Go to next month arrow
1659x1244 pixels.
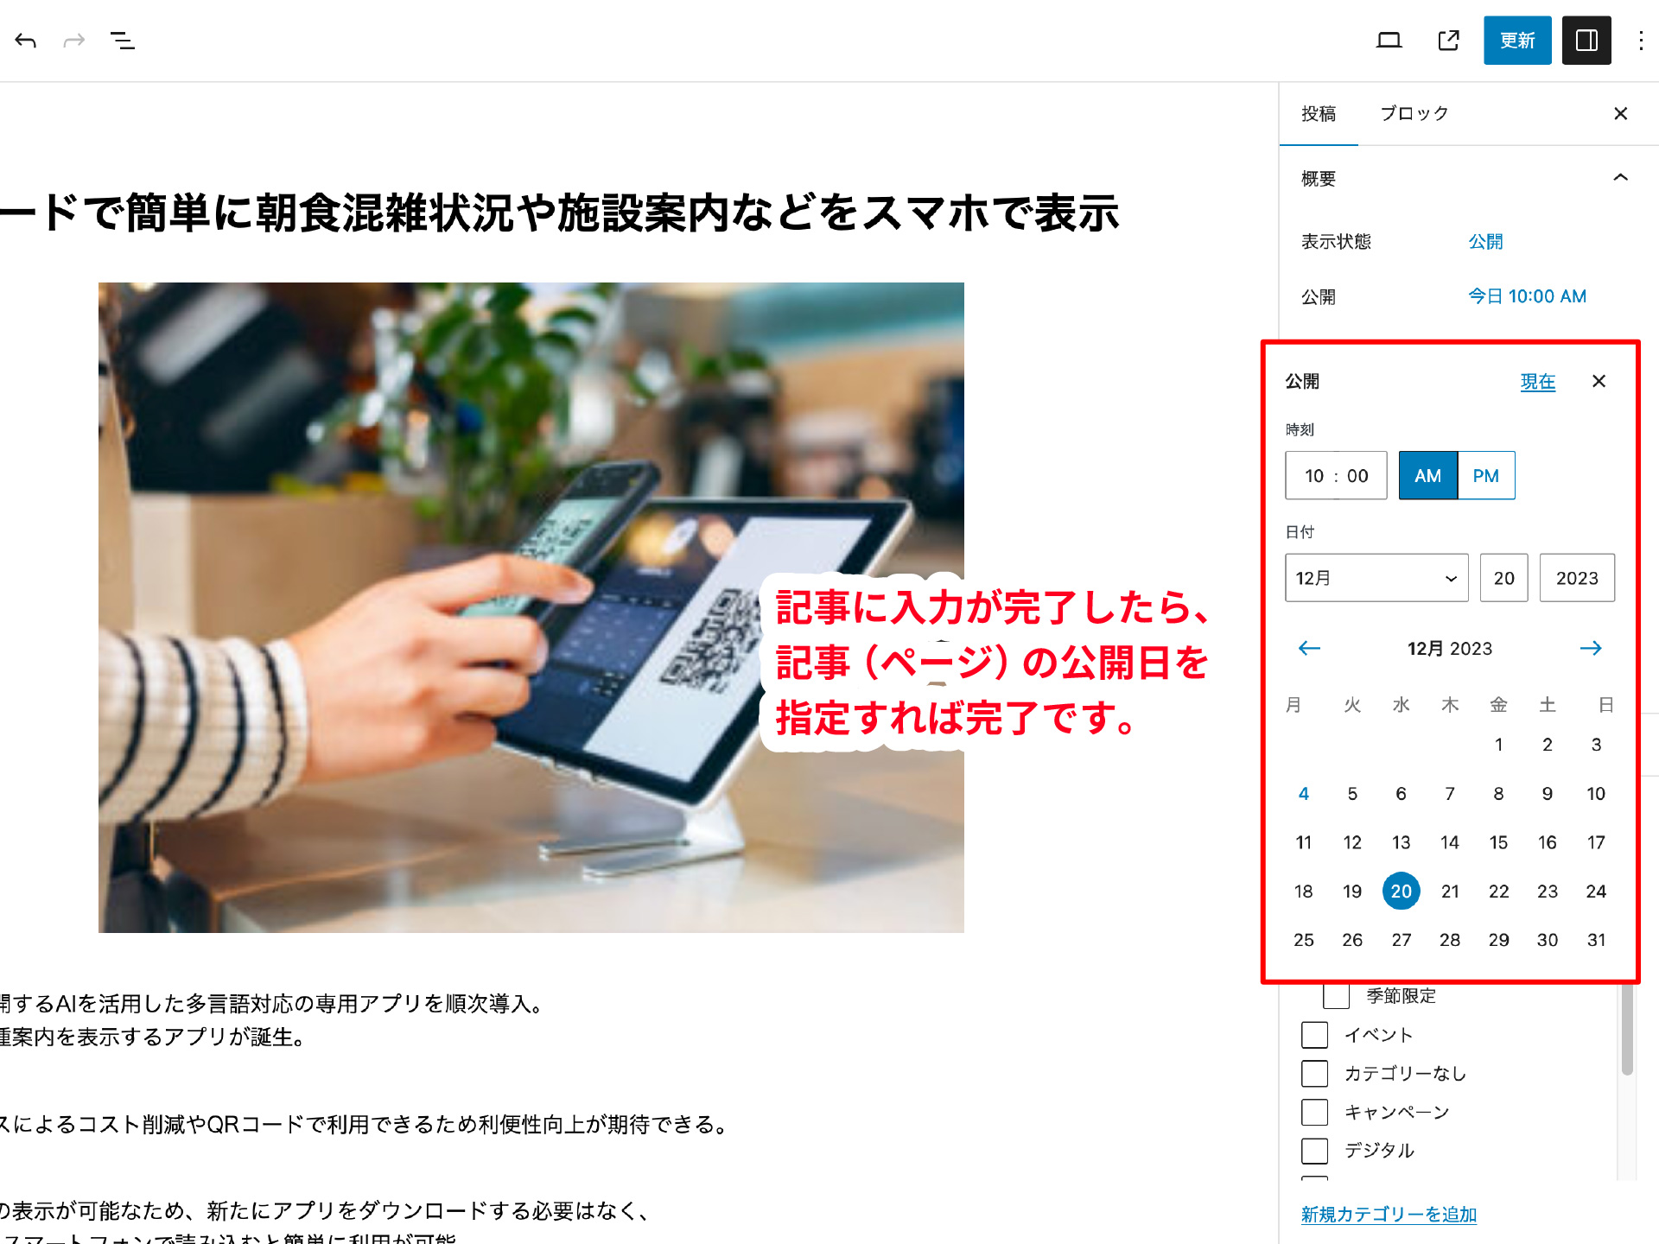pyautogui.click(x=1591, y=648)
